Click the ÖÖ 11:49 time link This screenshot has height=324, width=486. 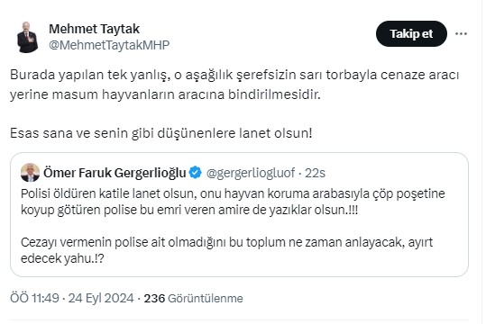(34, 298)
